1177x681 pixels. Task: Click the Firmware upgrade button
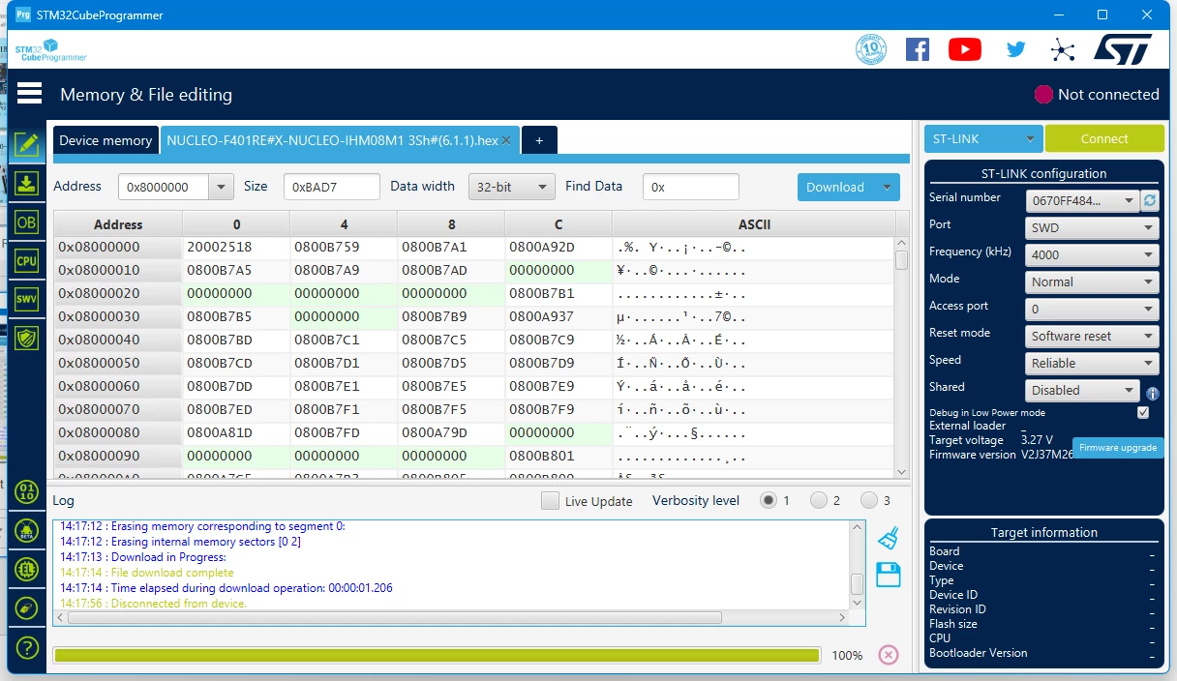click(1118, 448)
